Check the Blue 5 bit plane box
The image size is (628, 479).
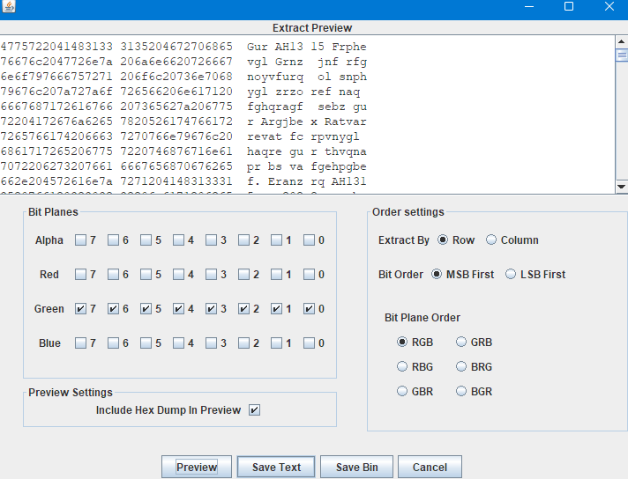point(146,343)
